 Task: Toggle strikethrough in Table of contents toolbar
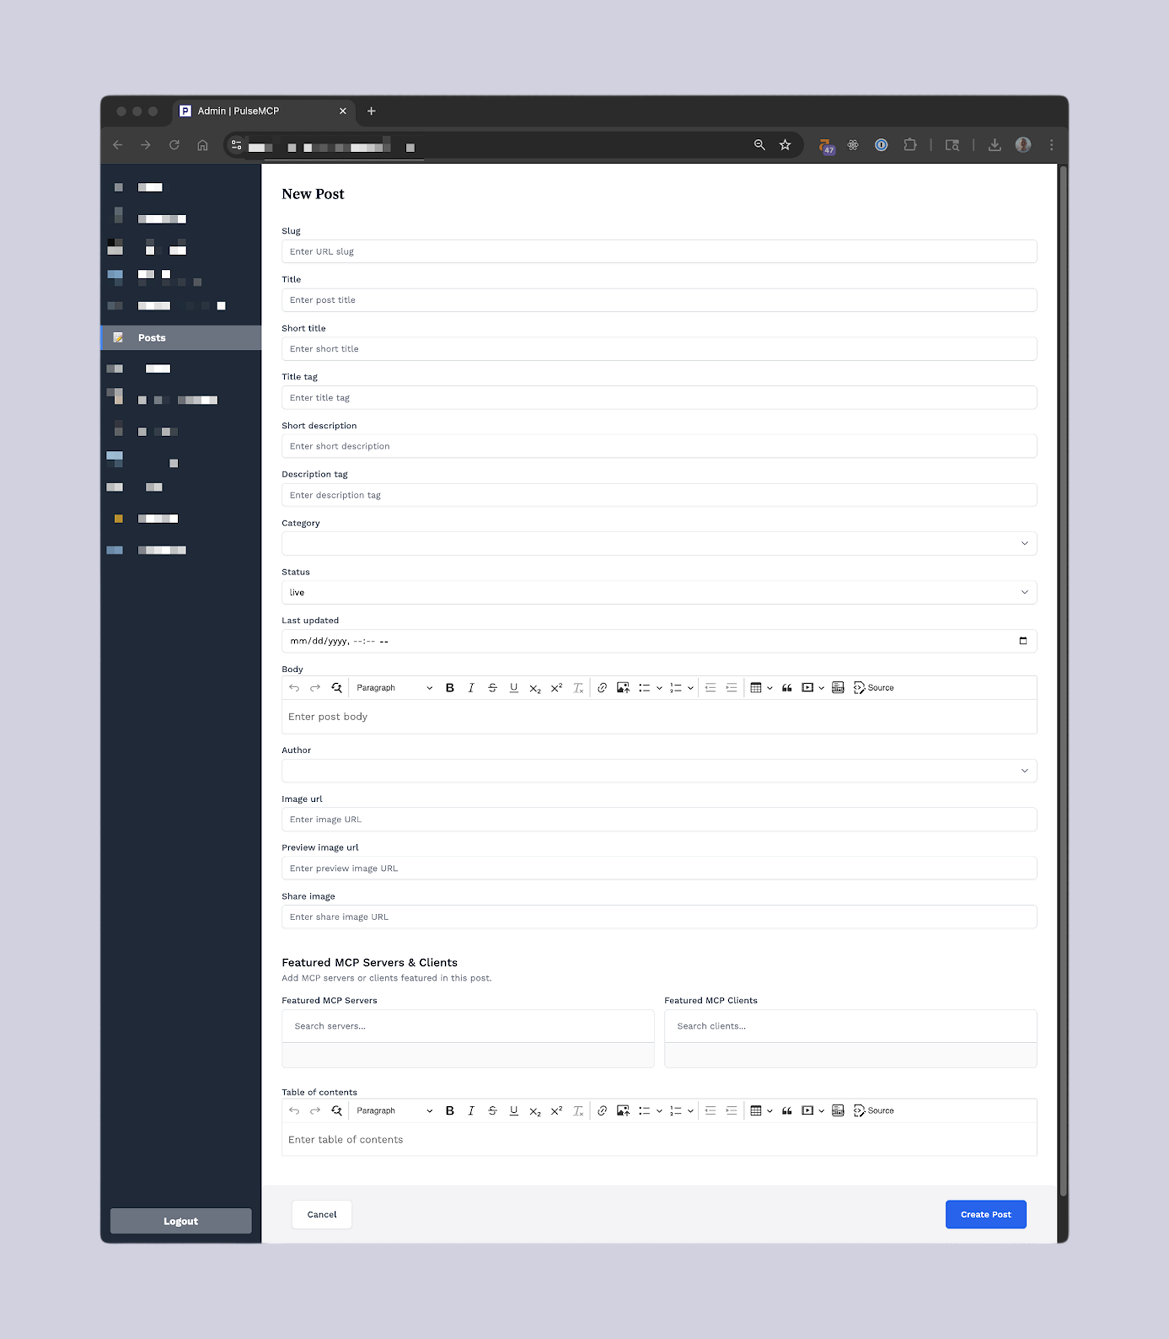(493, 1111)
